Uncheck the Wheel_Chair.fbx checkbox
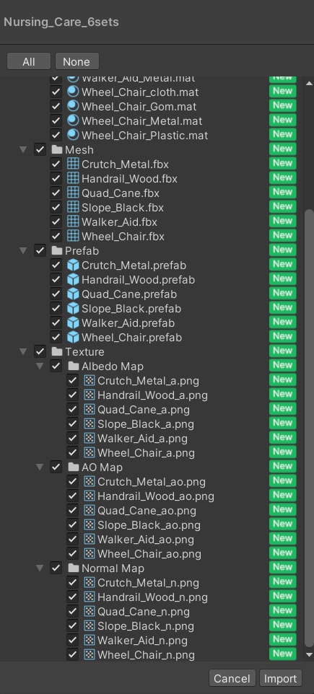This screenshot has width=314, height=694. coord(56,236)
